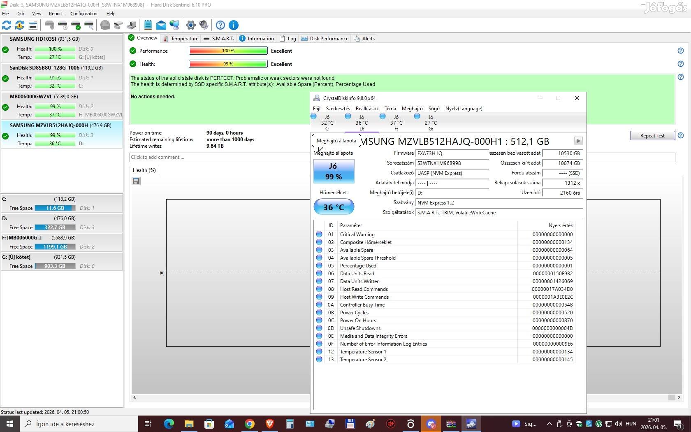The image size is (691, 432).
Task: Click the status circle next to Critical Warning
Action: 319,234
